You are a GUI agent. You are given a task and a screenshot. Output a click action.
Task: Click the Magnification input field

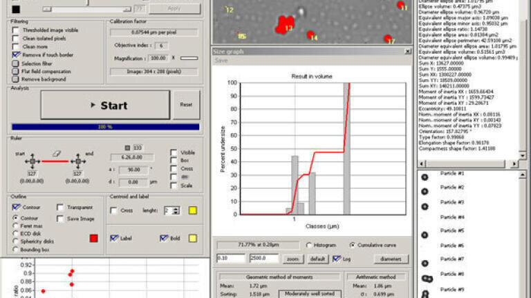[x=158, y=58]
